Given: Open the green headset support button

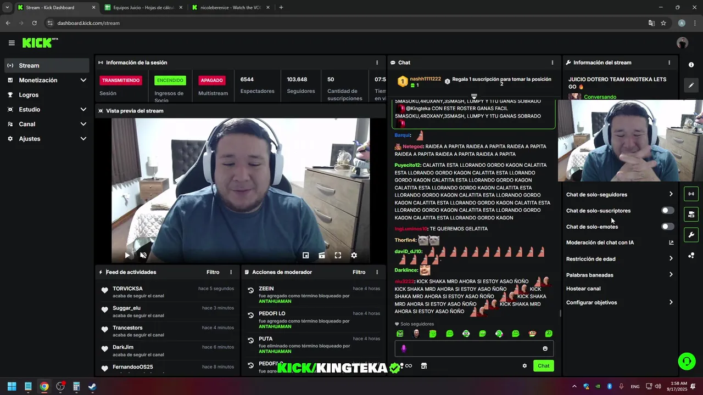Looking at the screenshot, I should [687, 361].
